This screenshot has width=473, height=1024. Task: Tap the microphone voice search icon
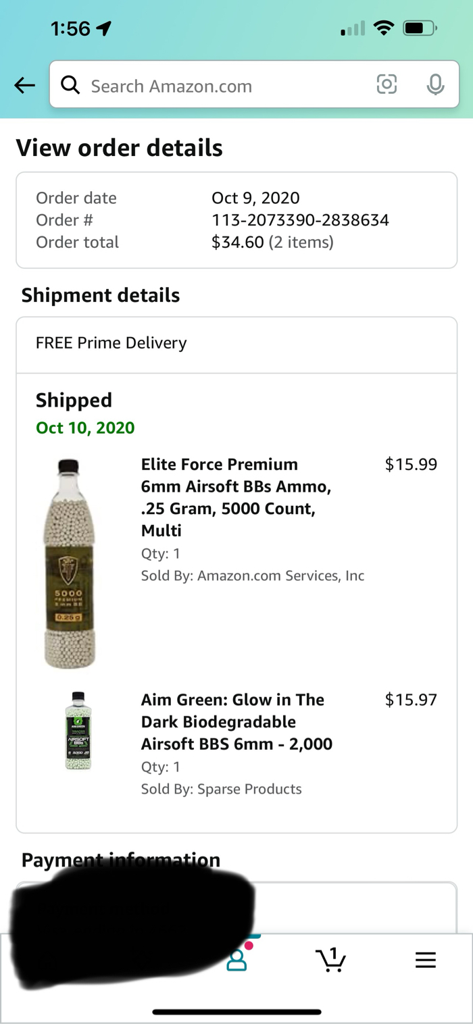pos(436,84)
